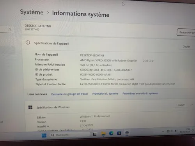Copy the Windows specifications
The width and height of the screenshot is (195, 146).
[181, 105]
